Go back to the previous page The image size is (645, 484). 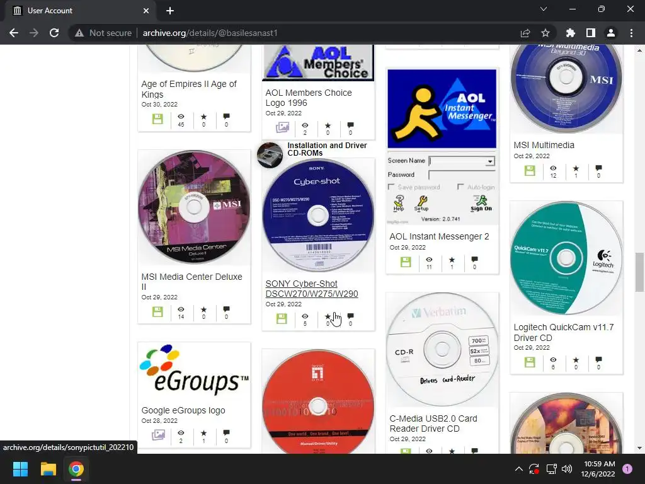pyautogui.click(x=14, y=33)
